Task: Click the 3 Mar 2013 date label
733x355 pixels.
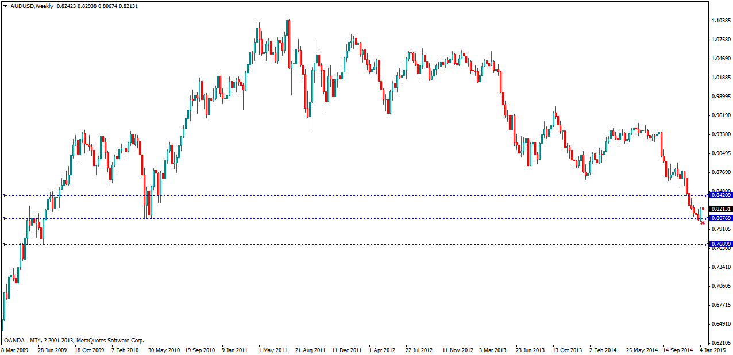Action: (x=492, y=350)
